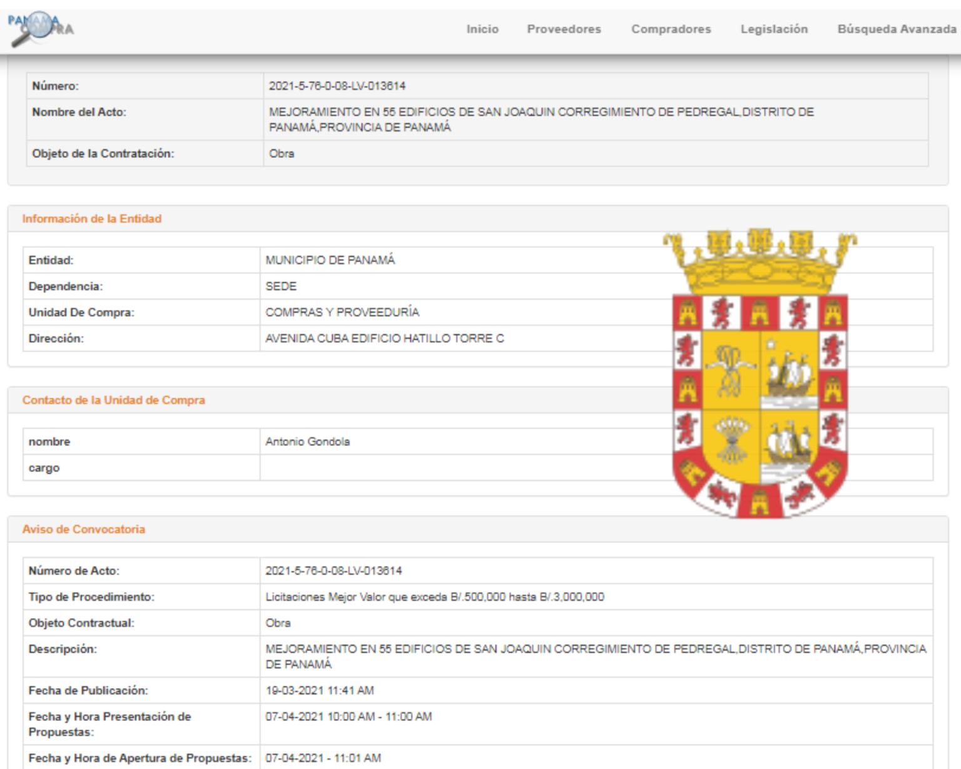Click the nombre label

coord(49,442)
